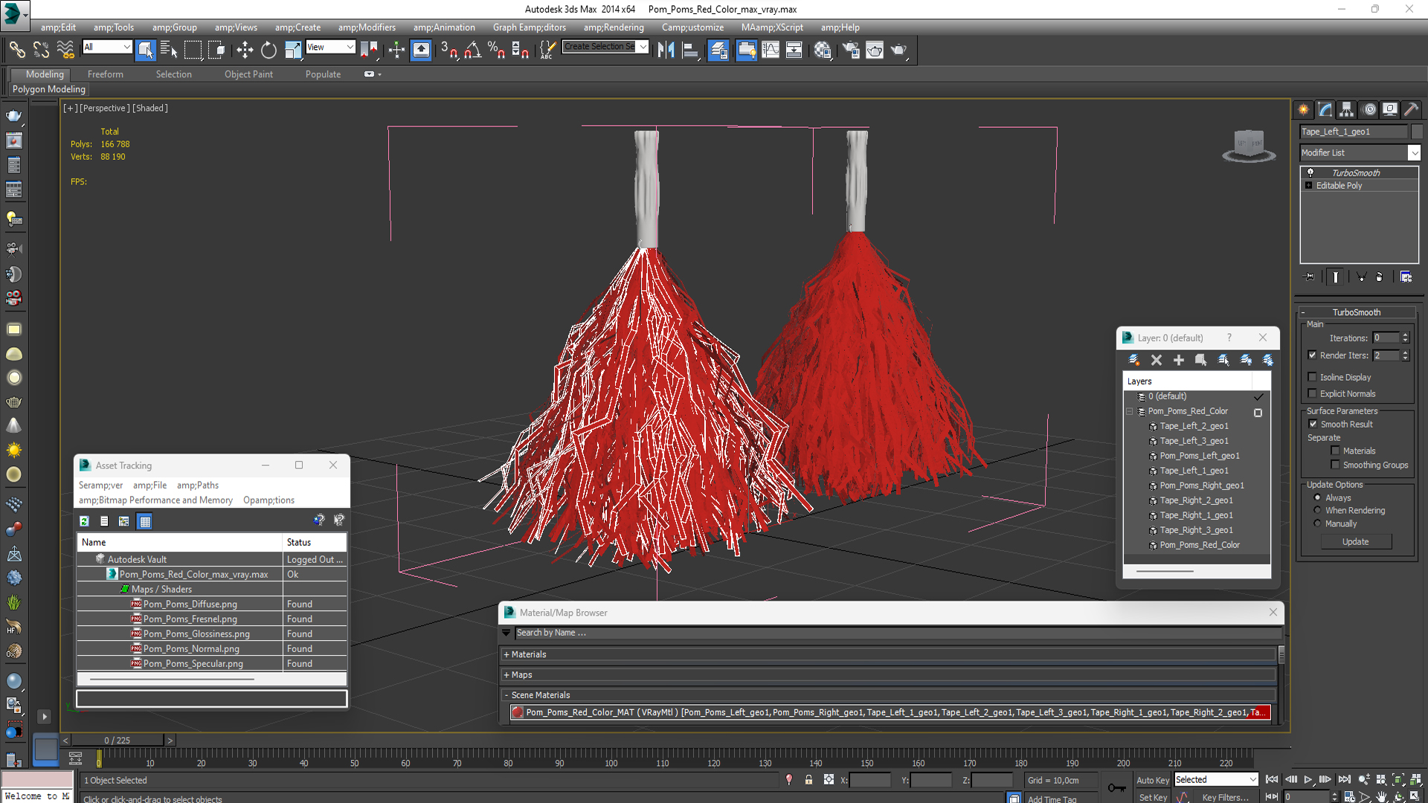Collapse Pom_Poms_Red_Color layer tree

point(1129,411)
